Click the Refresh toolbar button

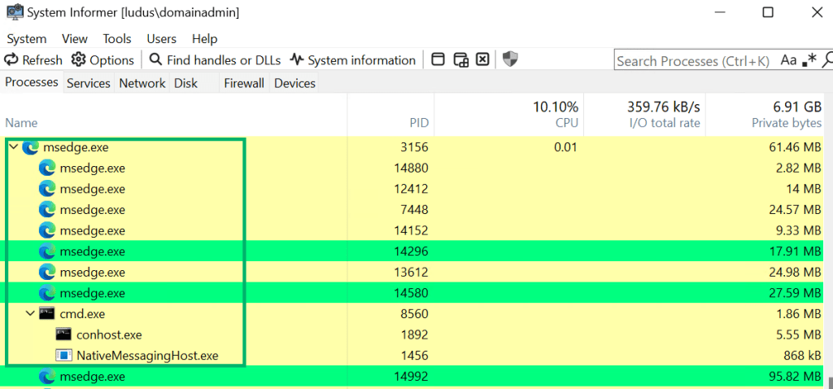[x=33, y=60]
